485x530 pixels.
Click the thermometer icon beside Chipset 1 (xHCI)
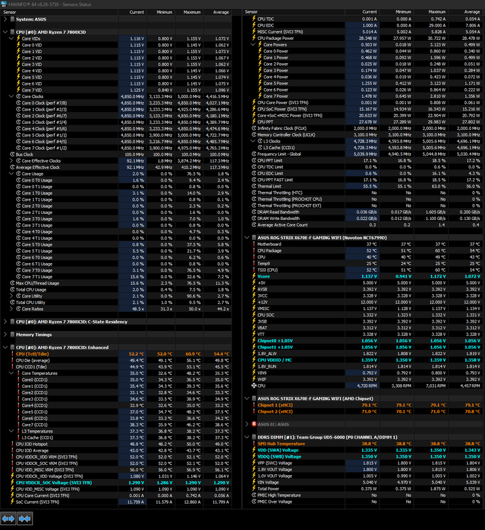click(254, 405)
